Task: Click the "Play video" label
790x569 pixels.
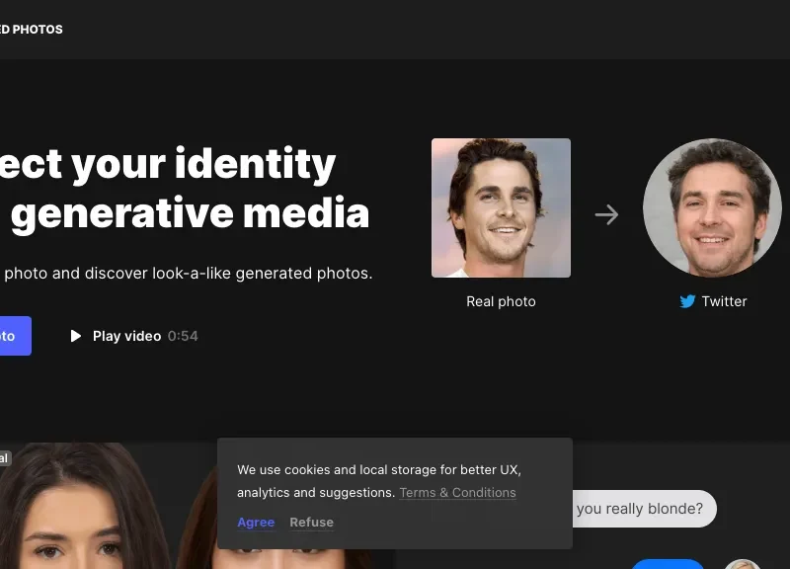Action: [126, 336]
